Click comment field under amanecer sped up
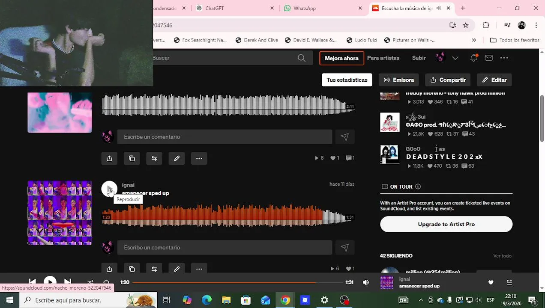Viewport: 545px width, 308px height. 225,248
